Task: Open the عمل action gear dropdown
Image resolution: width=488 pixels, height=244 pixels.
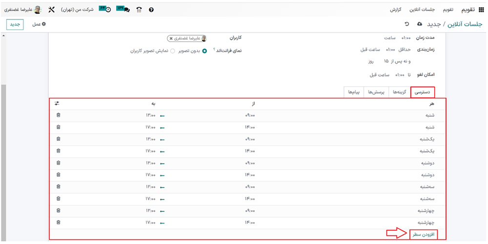Action: pyautogui.click(x=39, y=24)
